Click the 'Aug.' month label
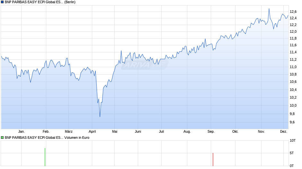 pos(187,132)
